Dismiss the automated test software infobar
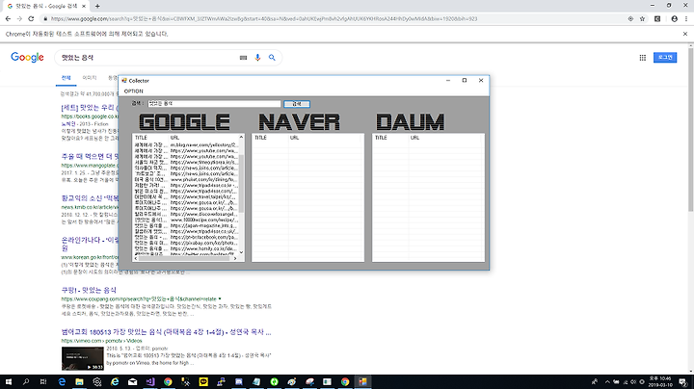Viewport: 694px width, 389px height. coord(685,34)
